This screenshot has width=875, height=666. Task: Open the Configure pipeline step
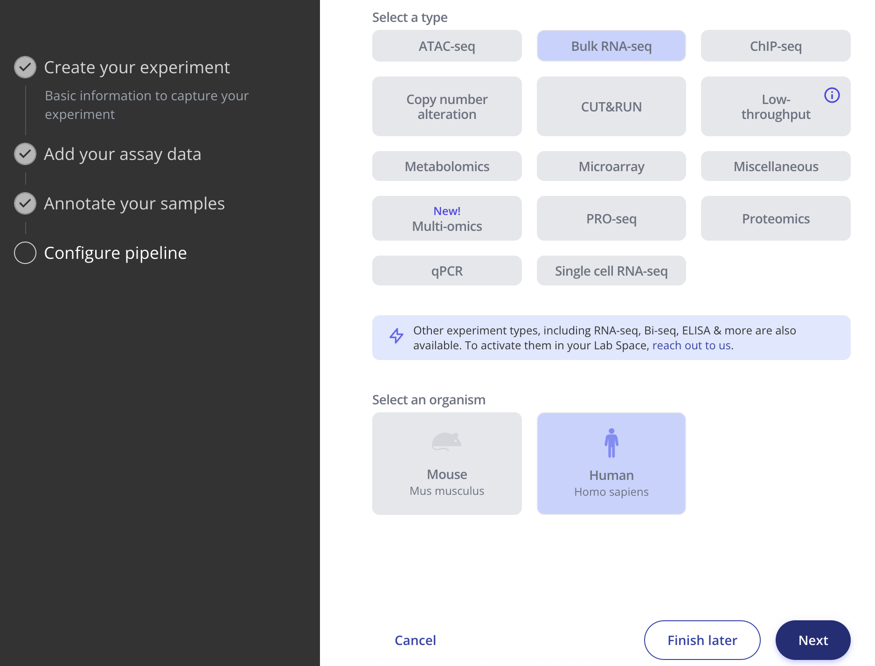coord(115,253)
